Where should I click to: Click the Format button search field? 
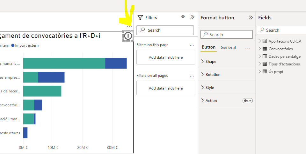tap(227, 35)
